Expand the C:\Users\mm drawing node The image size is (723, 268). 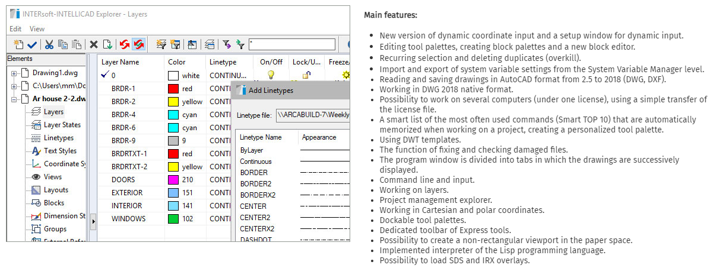[x=14, y=86]
